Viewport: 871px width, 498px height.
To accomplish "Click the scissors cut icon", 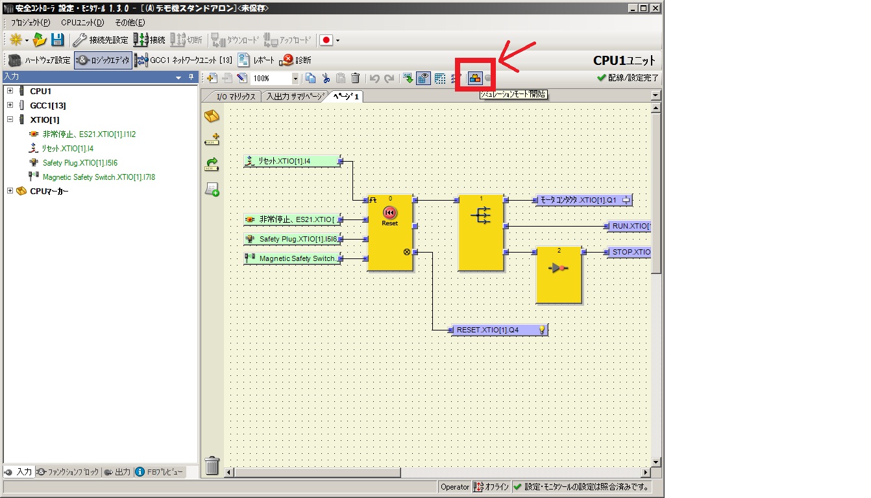I will (326, 79).
